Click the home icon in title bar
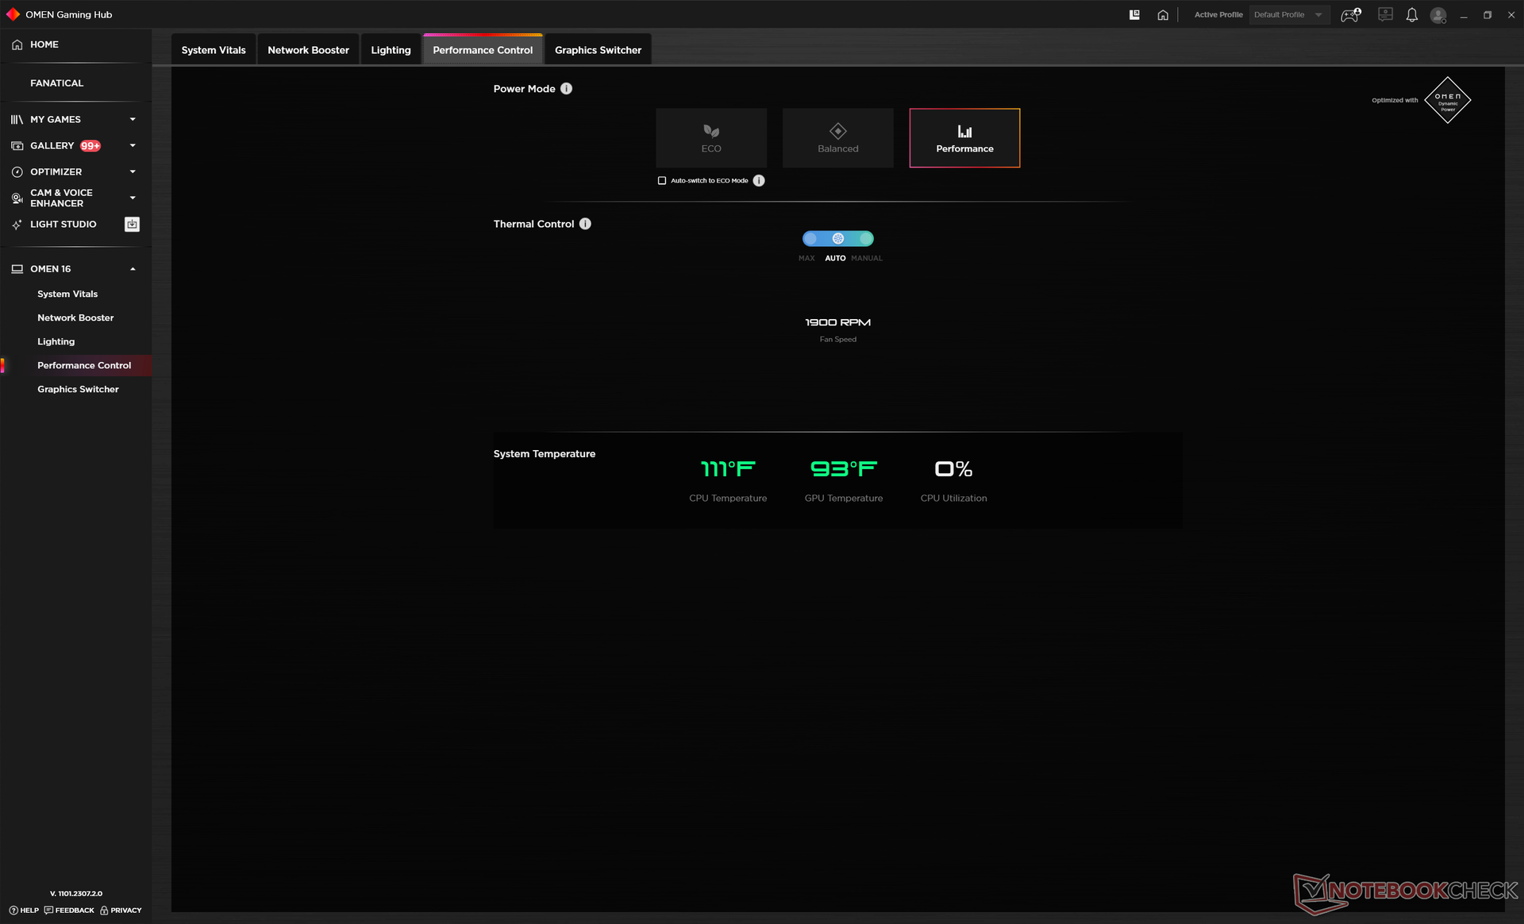The height and width of the screenshot is (924, 1524). [x=1163, y=15]
